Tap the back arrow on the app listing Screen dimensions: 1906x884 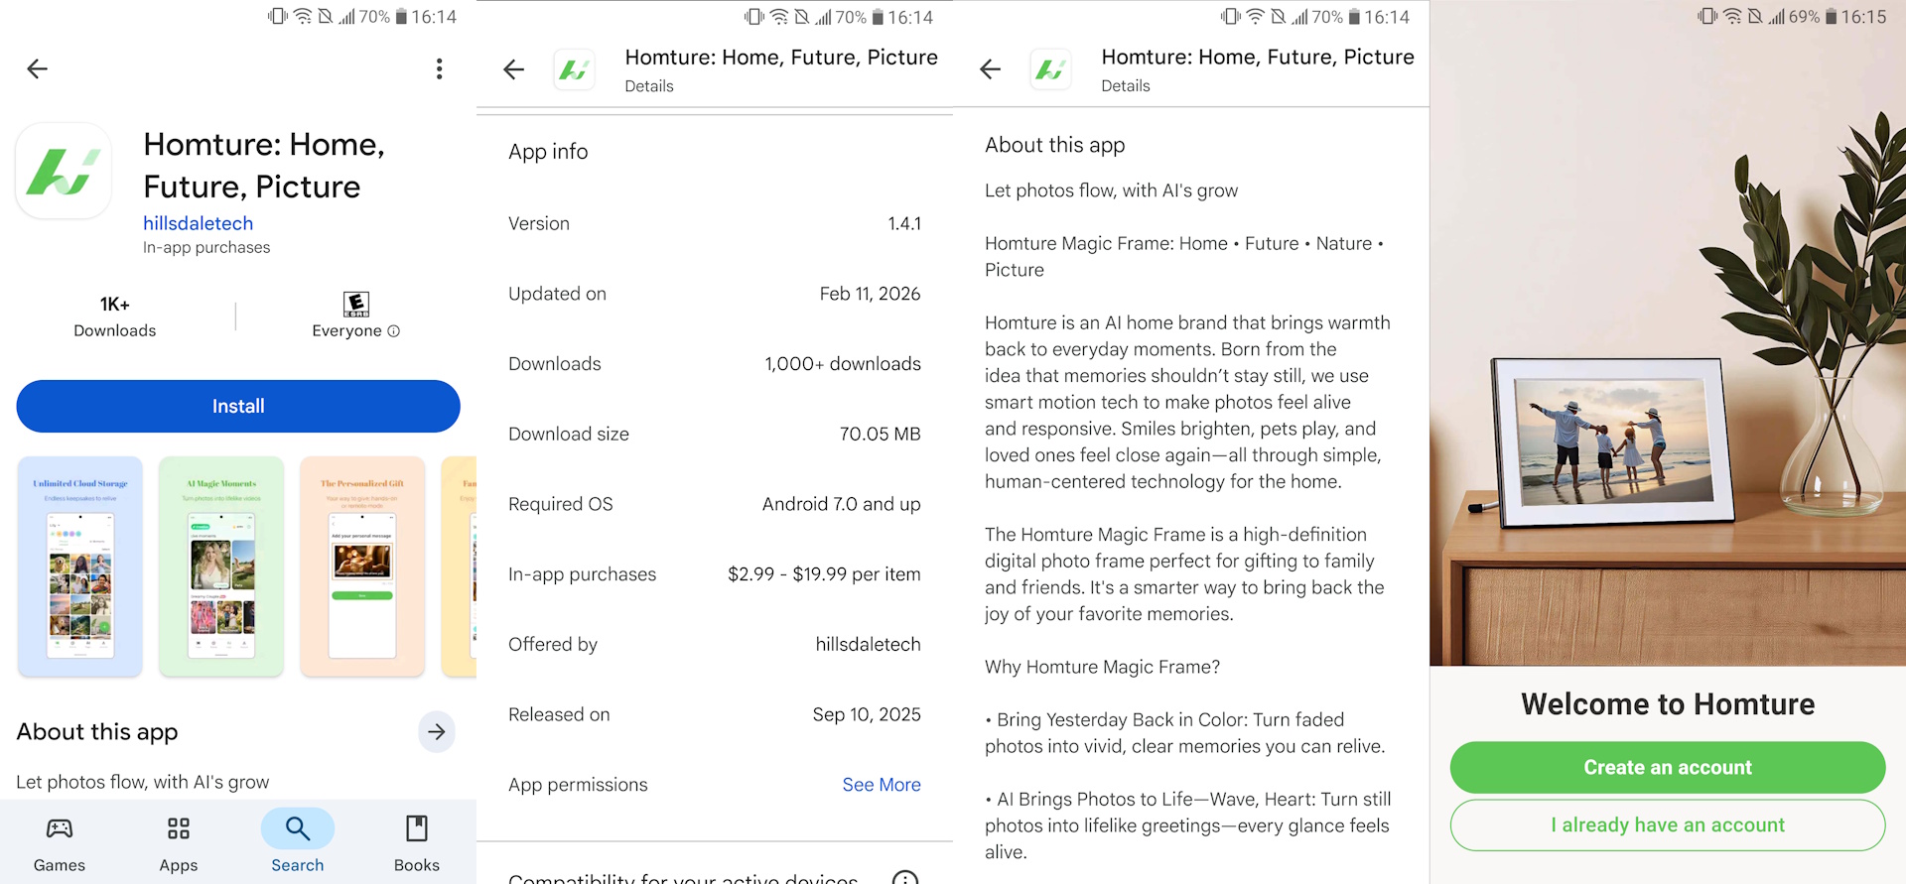[x=37, y=68]
